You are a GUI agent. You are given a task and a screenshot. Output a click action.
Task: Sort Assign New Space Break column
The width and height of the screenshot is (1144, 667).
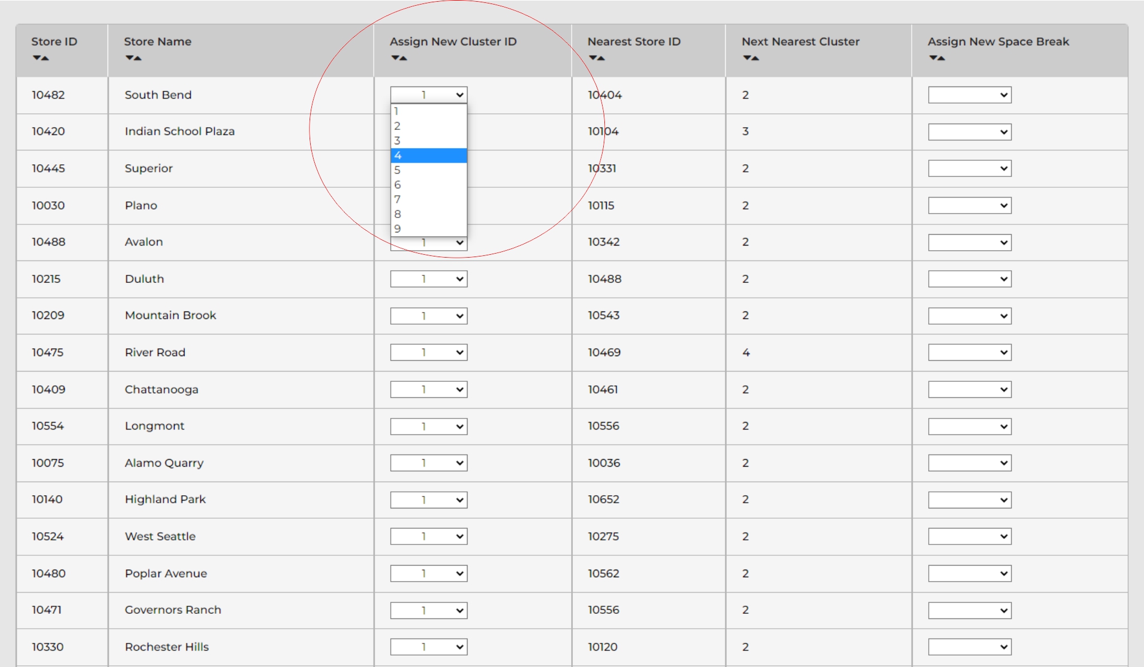coord(937,58)
